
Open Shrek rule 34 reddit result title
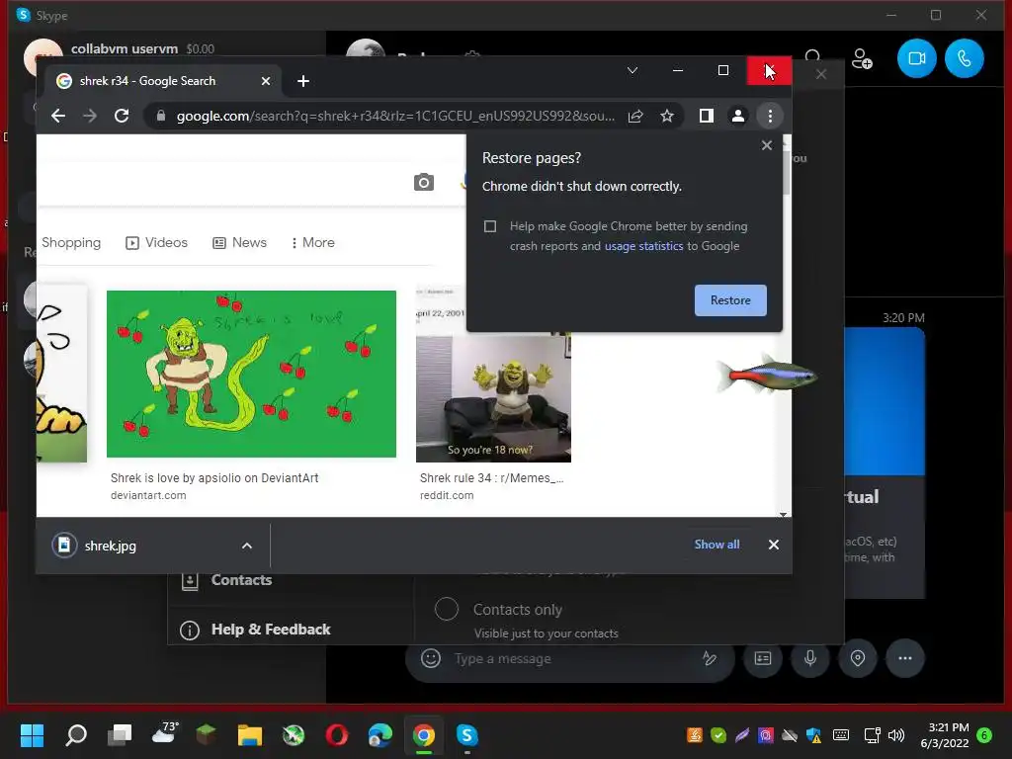click(x=492, y=478)
